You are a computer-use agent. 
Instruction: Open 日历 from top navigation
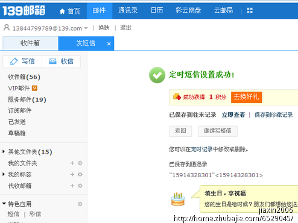click(157, 10)
